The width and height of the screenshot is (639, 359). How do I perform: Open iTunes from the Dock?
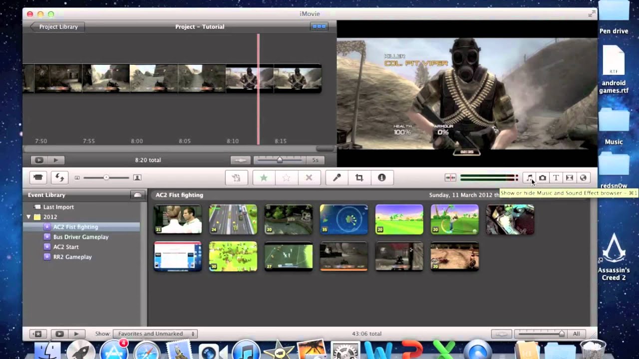coord(246,350)
